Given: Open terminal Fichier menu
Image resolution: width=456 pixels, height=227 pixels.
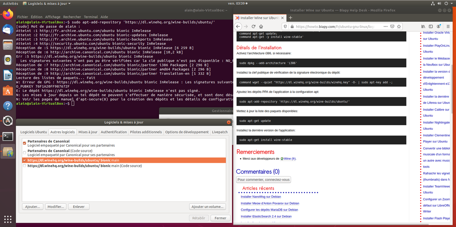Looking at the screenshot, I should (22, 17).
